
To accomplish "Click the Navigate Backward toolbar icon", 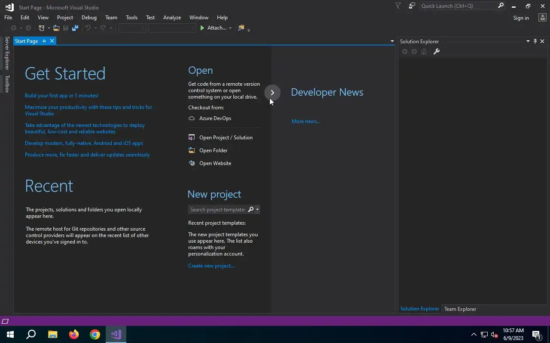I will pos(14,28).
